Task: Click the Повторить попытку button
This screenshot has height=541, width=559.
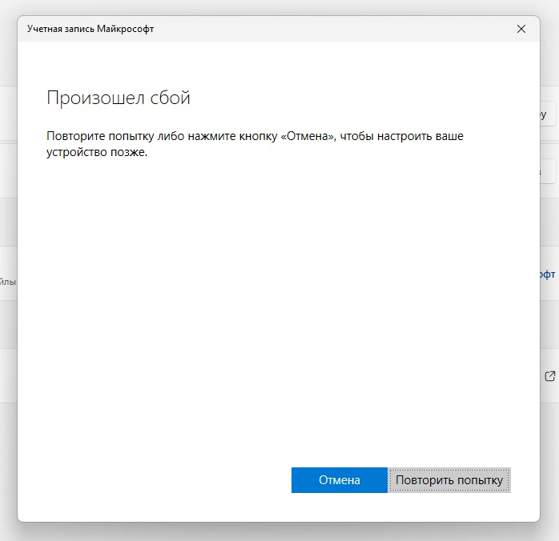Action: point(448,479)
